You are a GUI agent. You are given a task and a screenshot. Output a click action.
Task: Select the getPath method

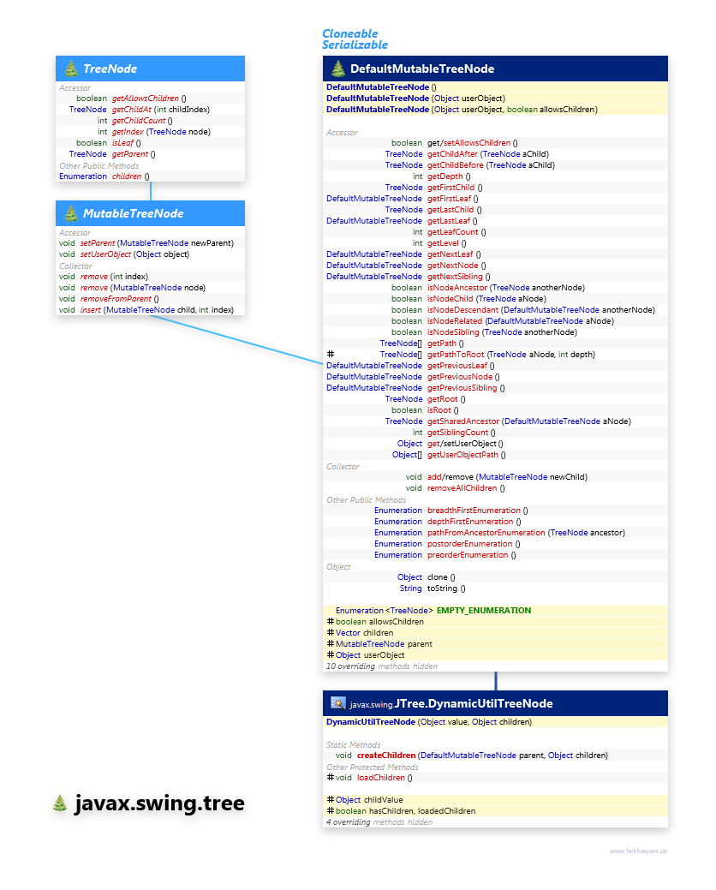pyautogui.click(x=441, y=343)
